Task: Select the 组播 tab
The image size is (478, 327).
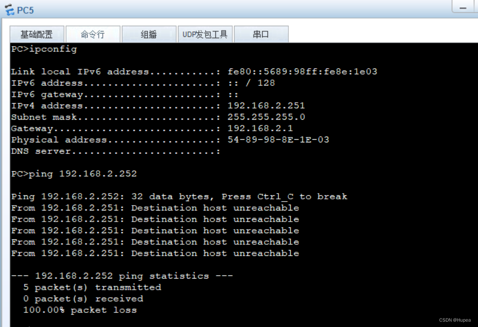Action: [149, 34]
